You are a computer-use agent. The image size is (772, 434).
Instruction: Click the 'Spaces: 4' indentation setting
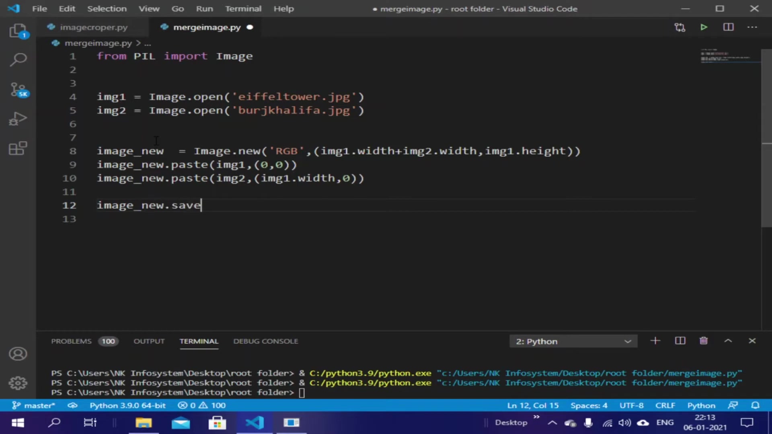[x=589, y=405]
